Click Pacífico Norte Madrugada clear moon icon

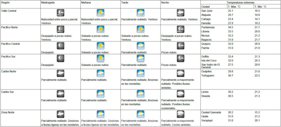60,29
